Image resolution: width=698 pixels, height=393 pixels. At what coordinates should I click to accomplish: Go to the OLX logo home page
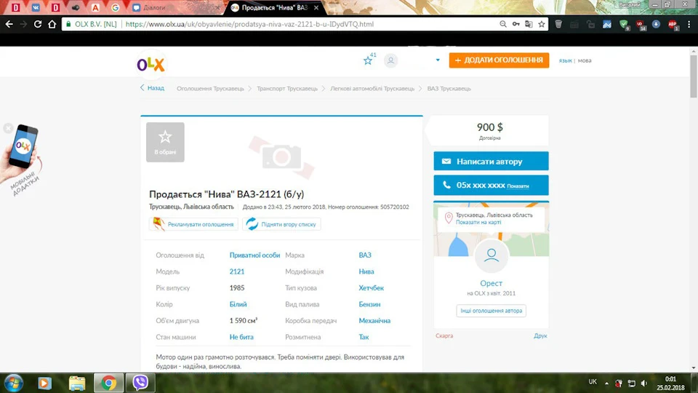coord(151,65)
